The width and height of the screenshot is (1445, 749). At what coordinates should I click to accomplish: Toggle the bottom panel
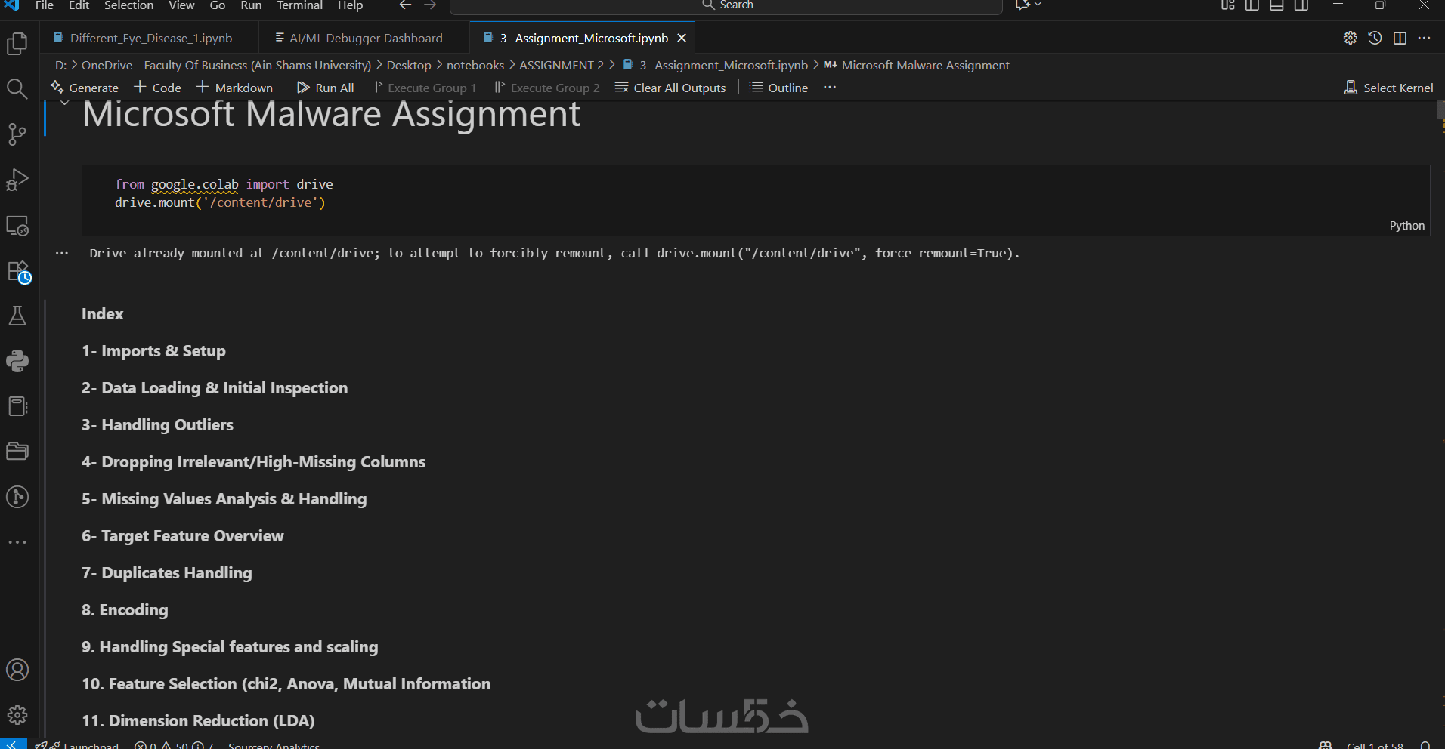click(1276, 5)
